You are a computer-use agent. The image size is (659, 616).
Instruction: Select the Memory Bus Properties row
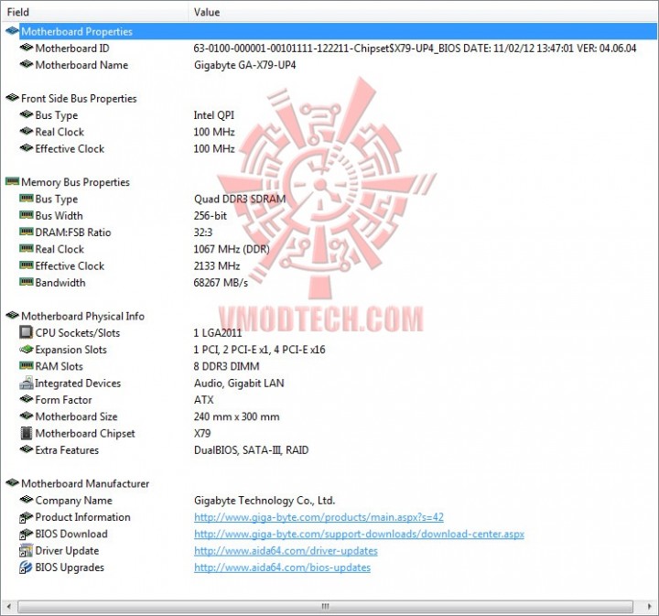pos(75,182)
